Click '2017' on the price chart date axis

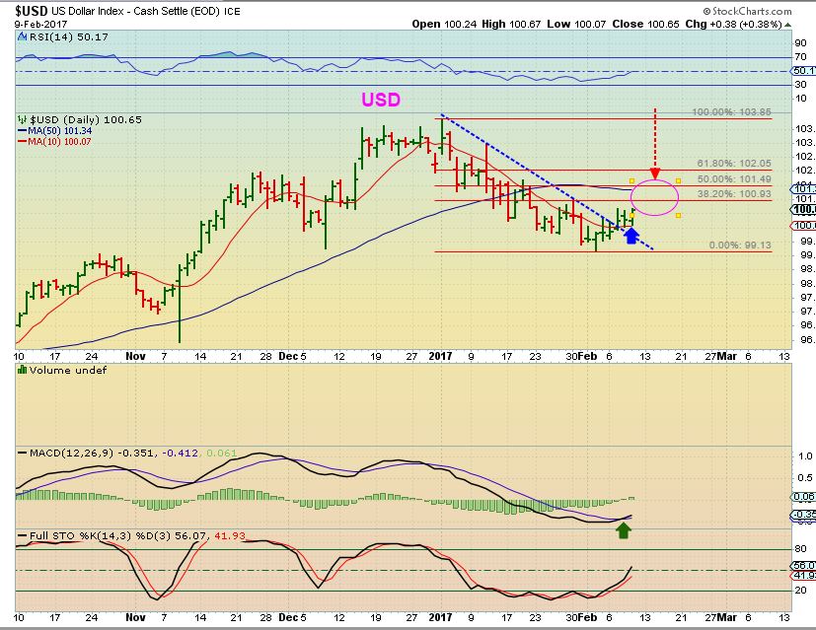[x=440, y=356]
